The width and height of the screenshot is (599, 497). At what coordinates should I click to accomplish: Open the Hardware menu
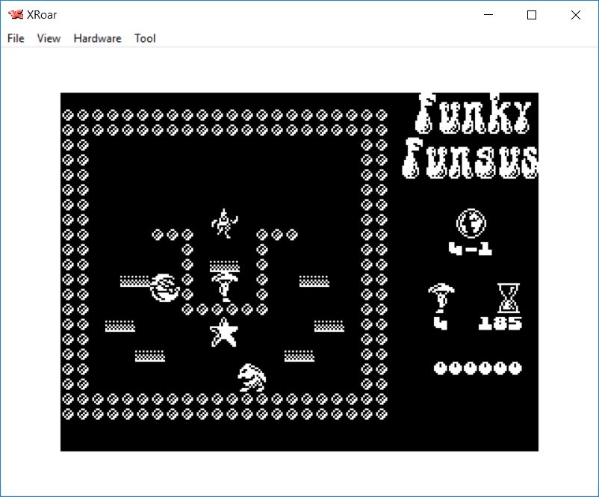point(97,38)
